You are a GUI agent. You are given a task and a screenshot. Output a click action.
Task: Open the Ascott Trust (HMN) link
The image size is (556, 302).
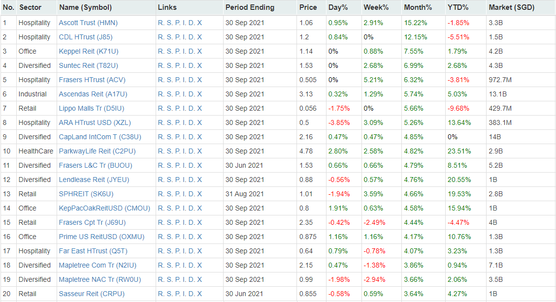88,23
